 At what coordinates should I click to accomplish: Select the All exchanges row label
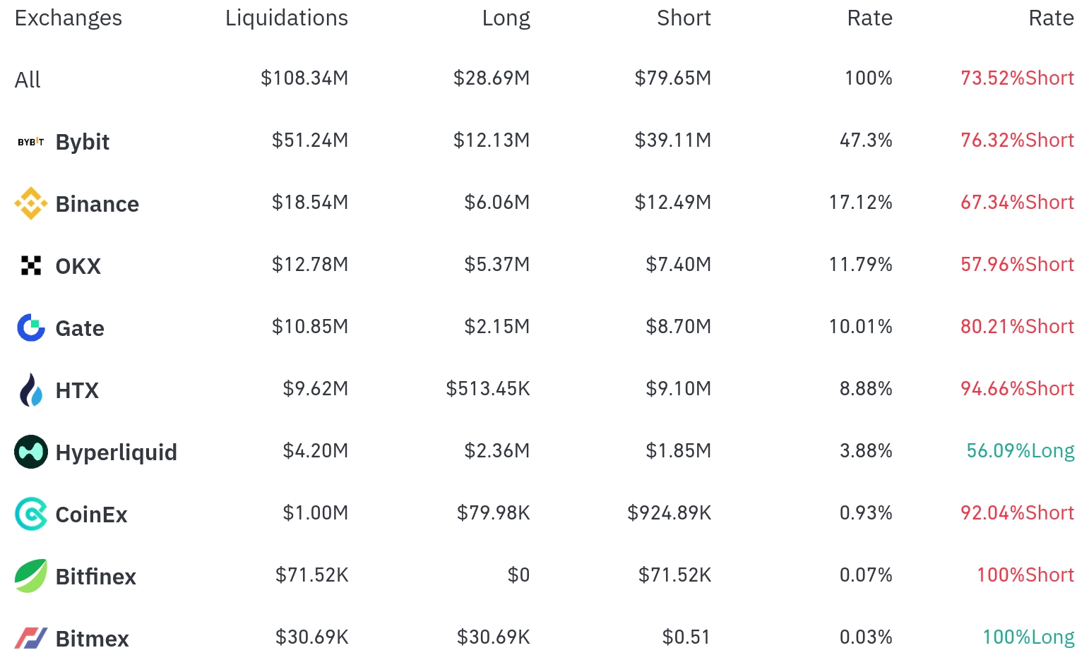coord(28,80)
